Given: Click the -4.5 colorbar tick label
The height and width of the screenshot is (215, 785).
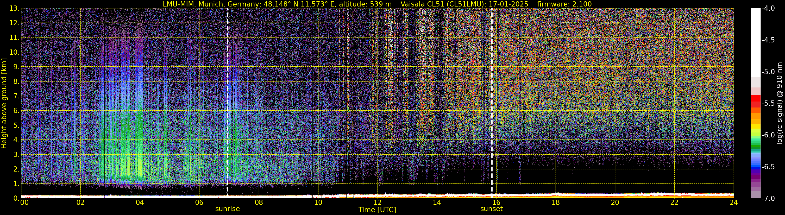Looking at the screenshot, I should click(768, 40).
